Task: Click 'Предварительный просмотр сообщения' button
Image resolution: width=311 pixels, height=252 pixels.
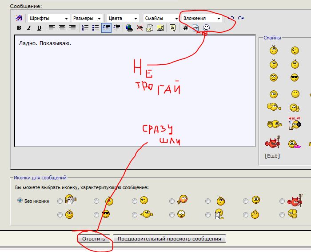Action: (x=169, y=239)
